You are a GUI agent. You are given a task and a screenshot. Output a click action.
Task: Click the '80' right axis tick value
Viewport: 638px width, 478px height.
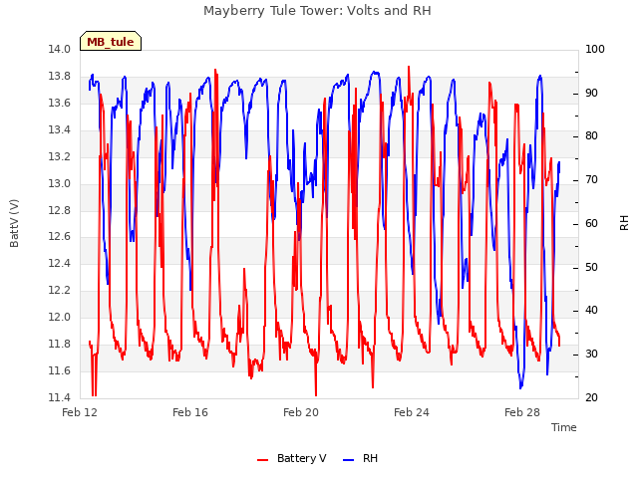pyautogui.click(x=591, y=136)
